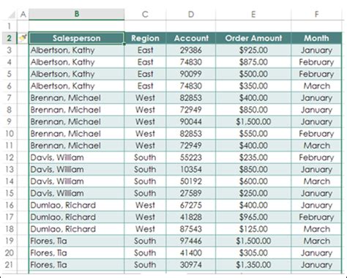The width and height of the screenshot is (347, 278).
Task: Select account cell 50192
Action: [x=191, y=181]
